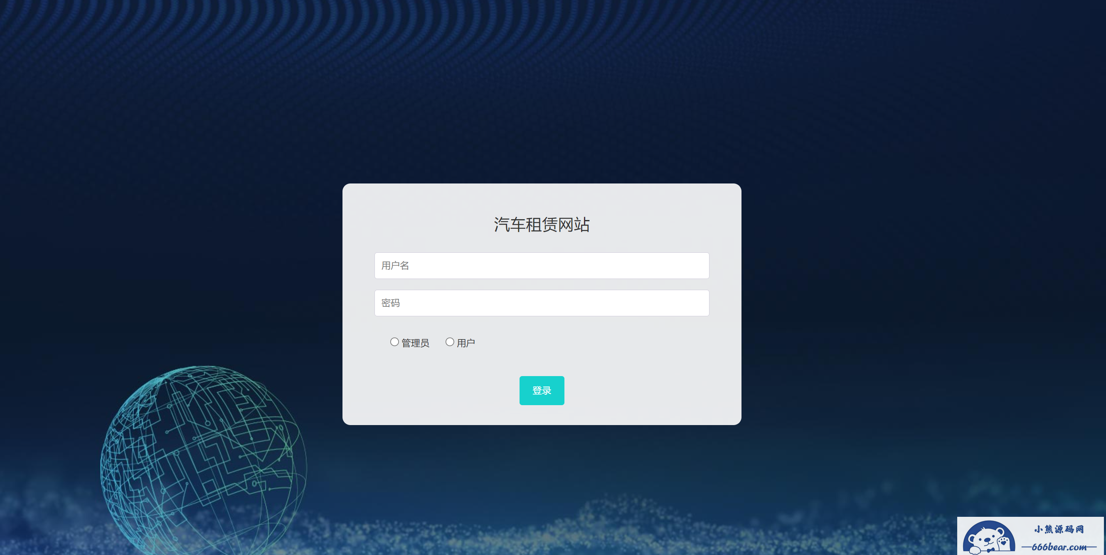The image size is (1106, 555).
Task: Click the 密码 placeholder text
Action: coord(390,303)
